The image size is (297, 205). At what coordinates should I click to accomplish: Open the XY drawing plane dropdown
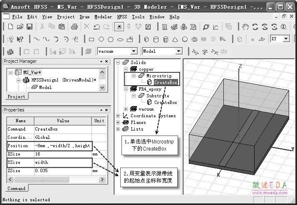click(286, 39)
